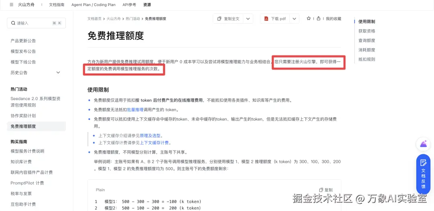Open 联网内容插件产品计费 in sidebar
Screen dimensions: 434x211
[x=32, y=172]
